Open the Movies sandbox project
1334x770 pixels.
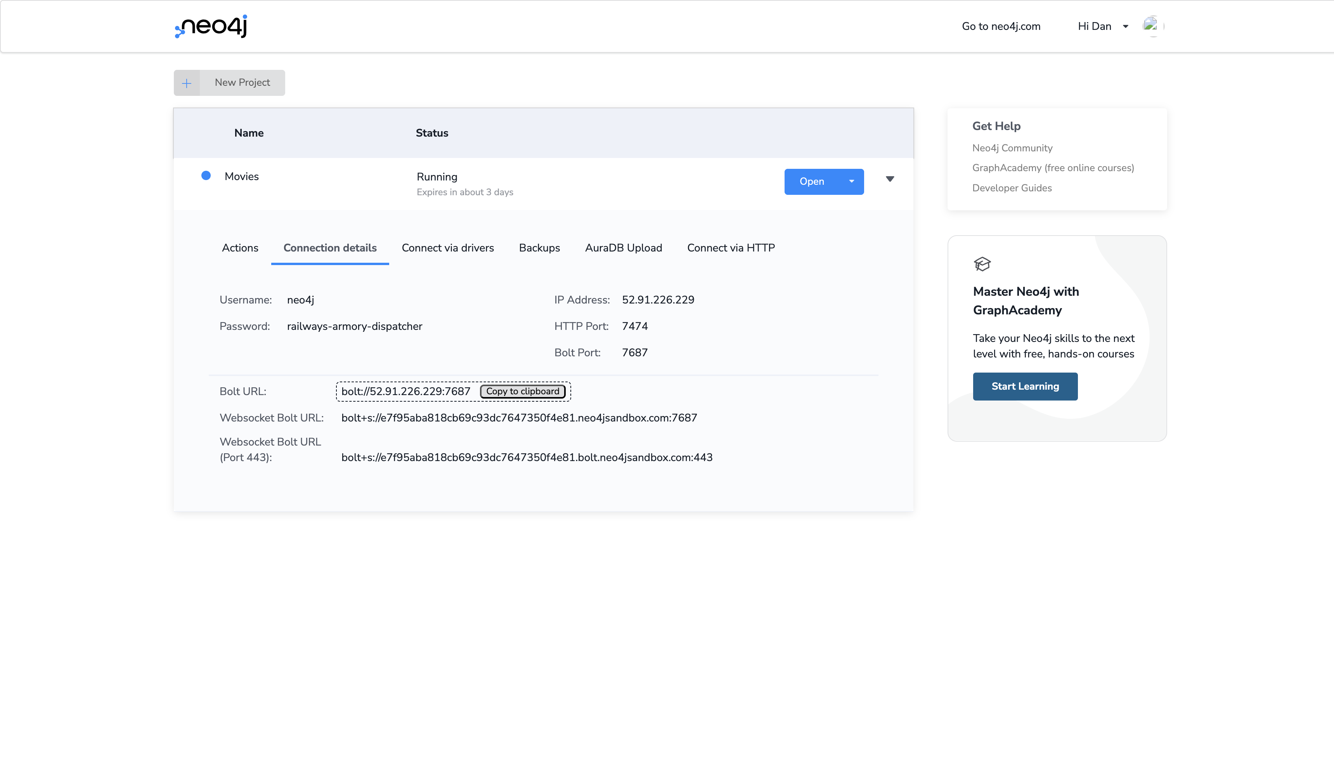click(x=812, y=181)
